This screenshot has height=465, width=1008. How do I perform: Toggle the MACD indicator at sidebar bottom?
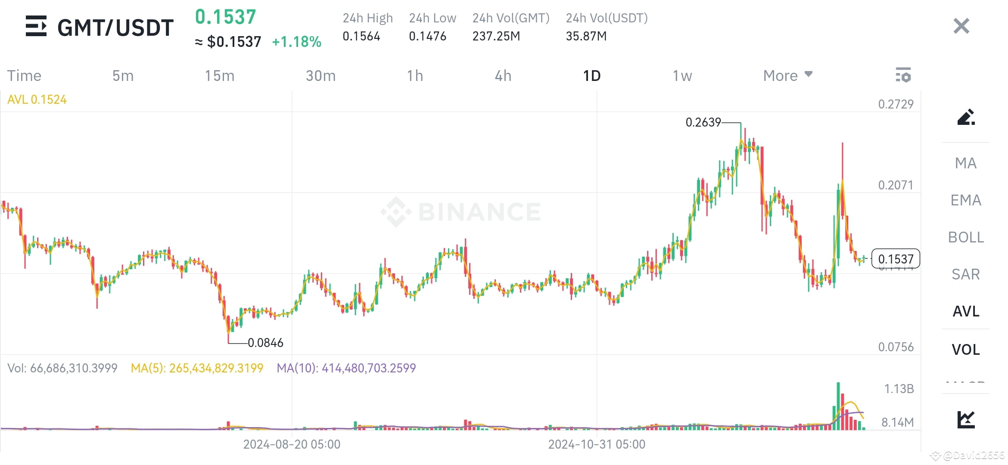click(x=966, y=383)
